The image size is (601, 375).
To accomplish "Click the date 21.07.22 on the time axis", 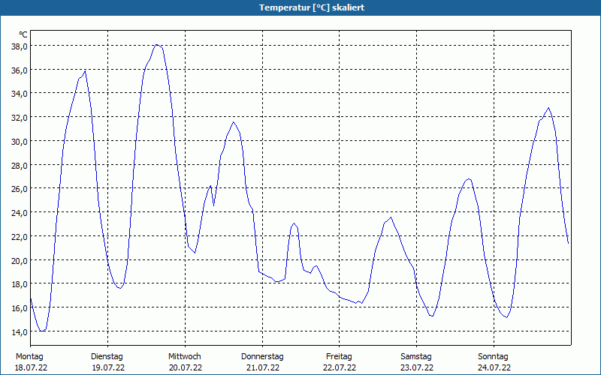I will tap(262, 367).
